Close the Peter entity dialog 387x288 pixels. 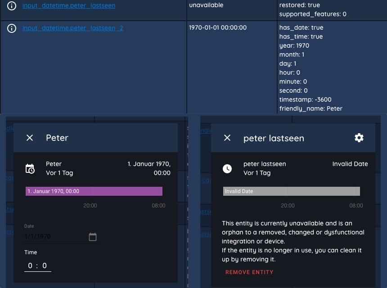pyautogui.click(x=30, y=138)
